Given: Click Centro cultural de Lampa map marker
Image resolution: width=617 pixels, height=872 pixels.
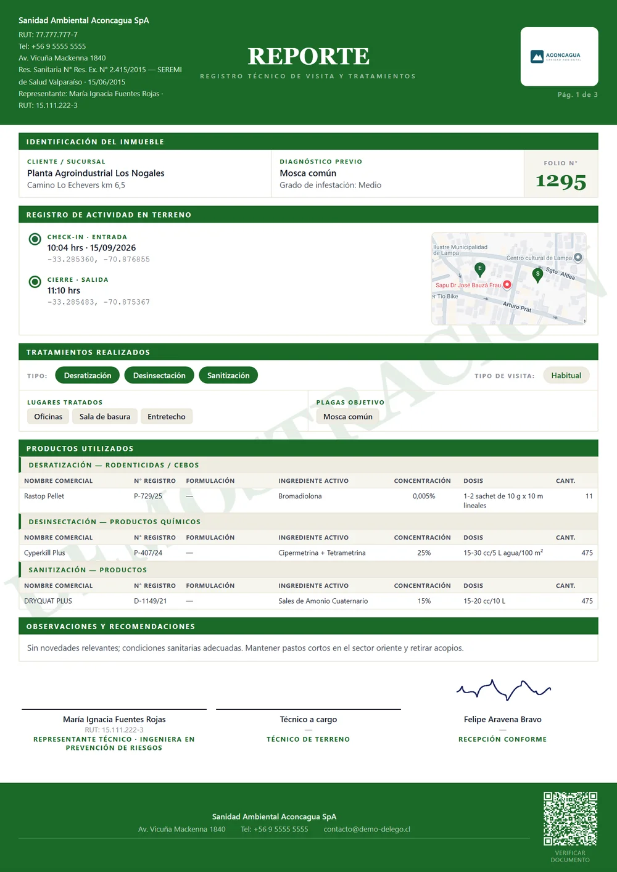Looking at the screenshot, I should (578, 257).
